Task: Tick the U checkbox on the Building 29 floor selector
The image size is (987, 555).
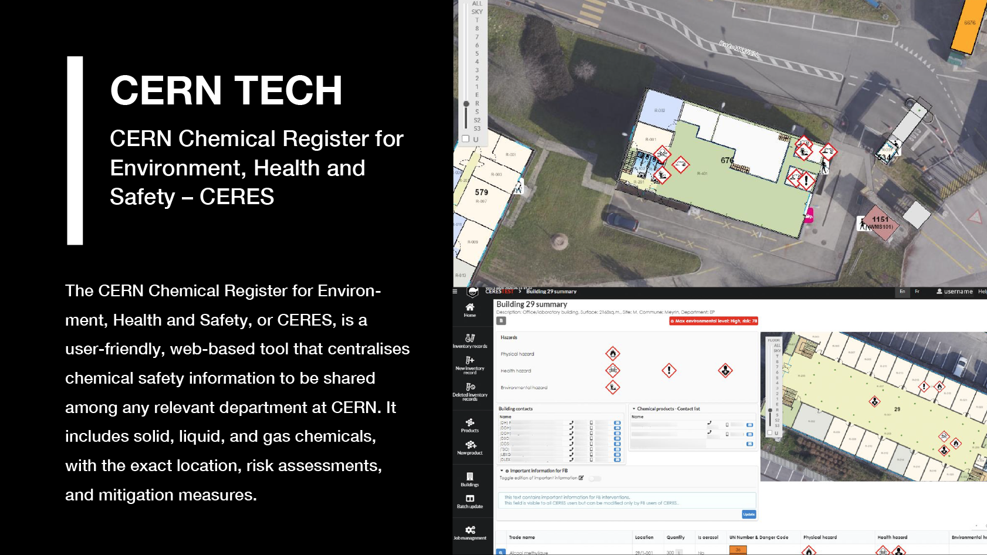Action: pos(770,433)
